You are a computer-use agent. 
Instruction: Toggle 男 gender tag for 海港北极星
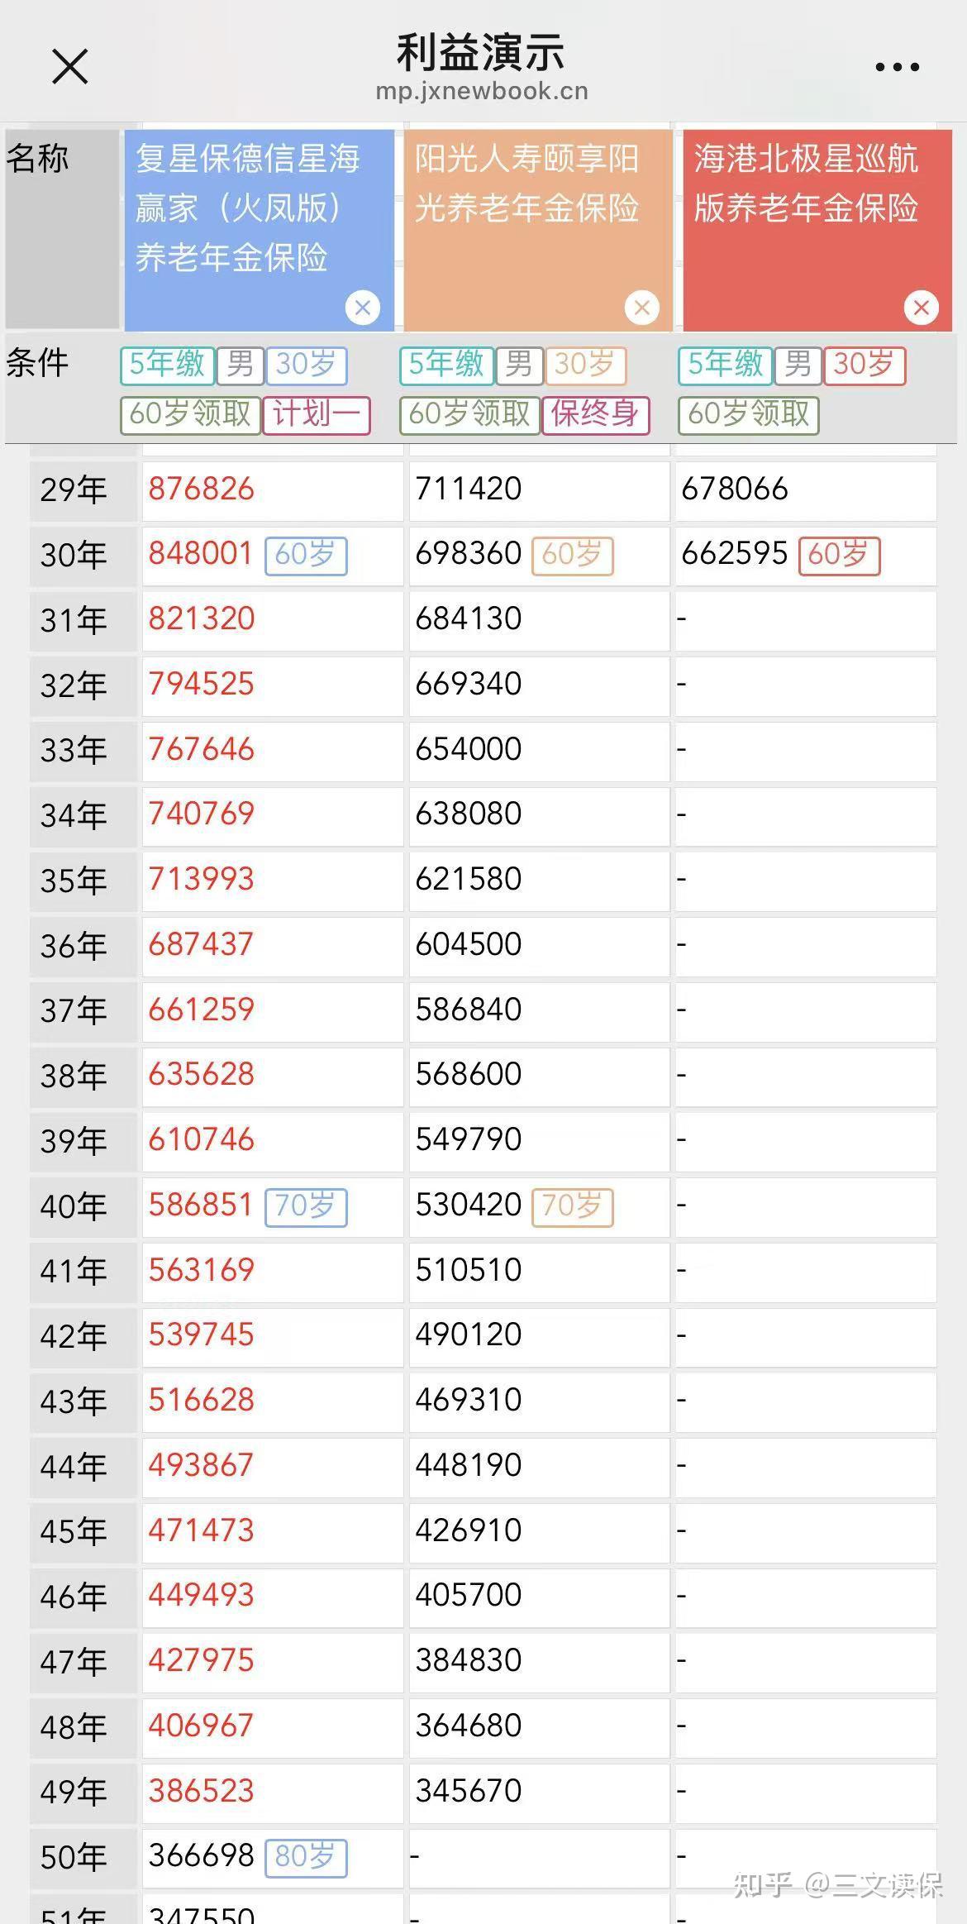pyautogui.click(x=798, y=365)
